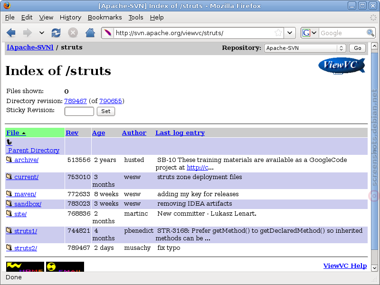
Task: Click the HOME banner image
Action: 25,266
